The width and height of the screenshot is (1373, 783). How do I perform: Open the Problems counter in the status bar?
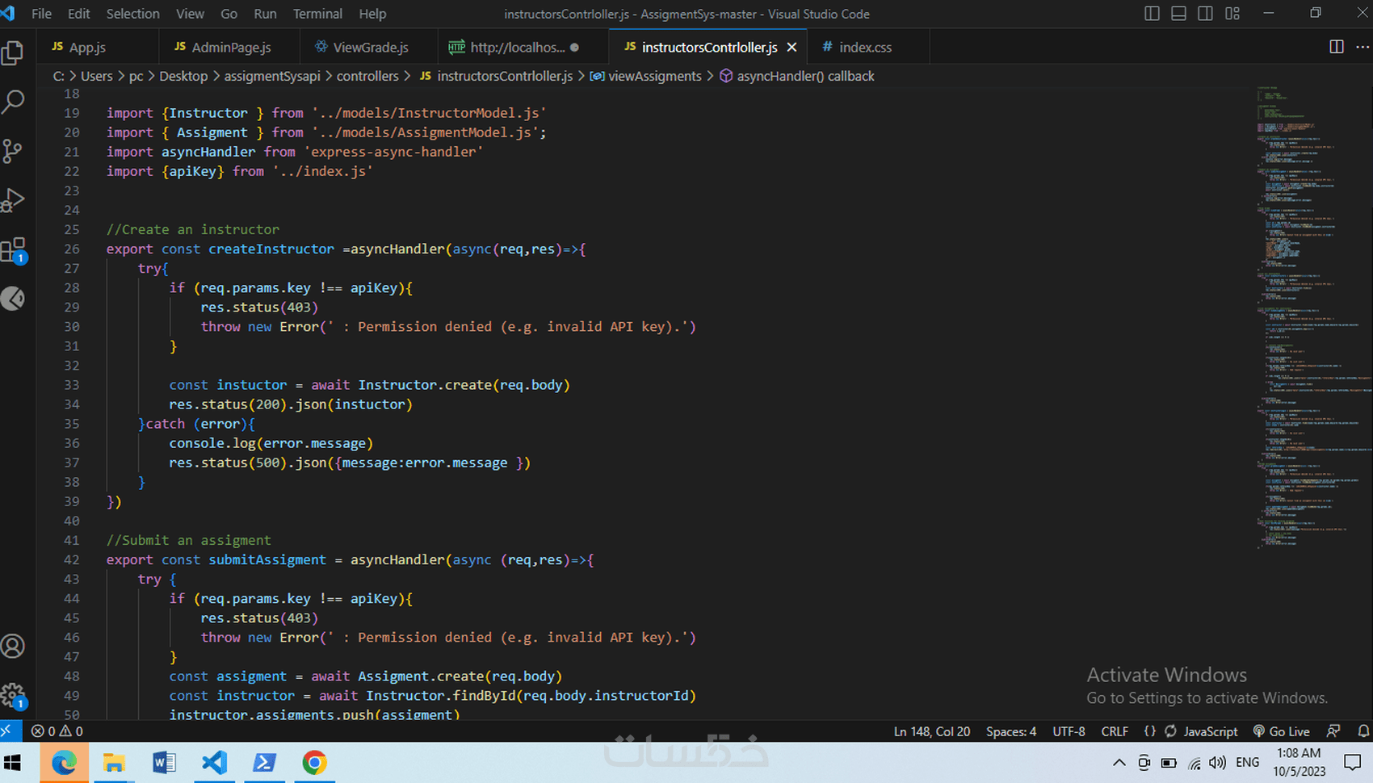[x=57, y=731]
